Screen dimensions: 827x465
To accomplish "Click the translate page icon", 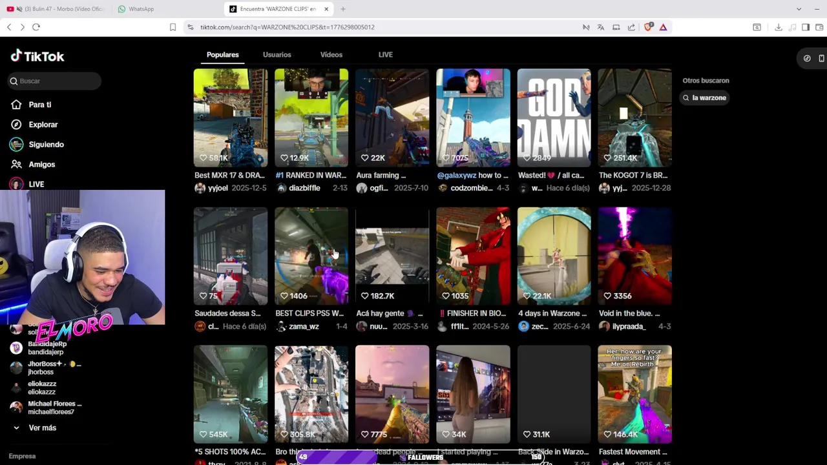I will 601,27.
